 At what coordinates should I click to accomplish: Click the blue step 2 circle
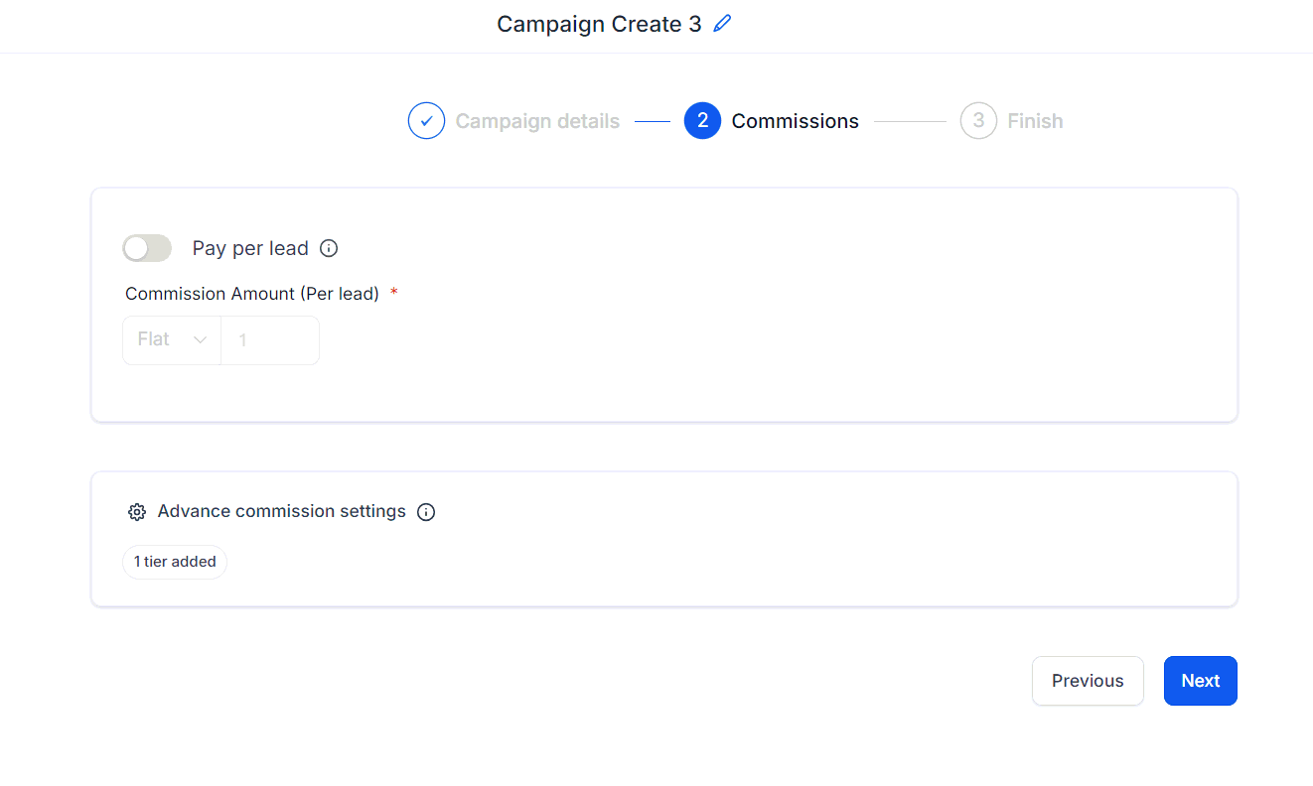click(702, 121)
